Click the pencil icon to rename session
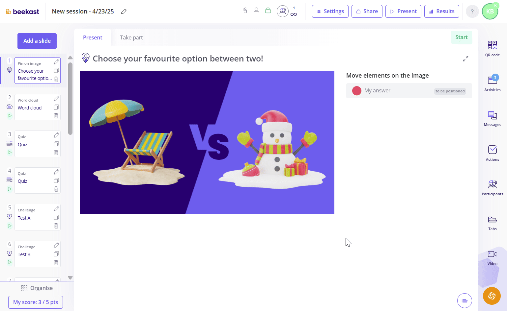Screen dimensions: 507x311 124,12
